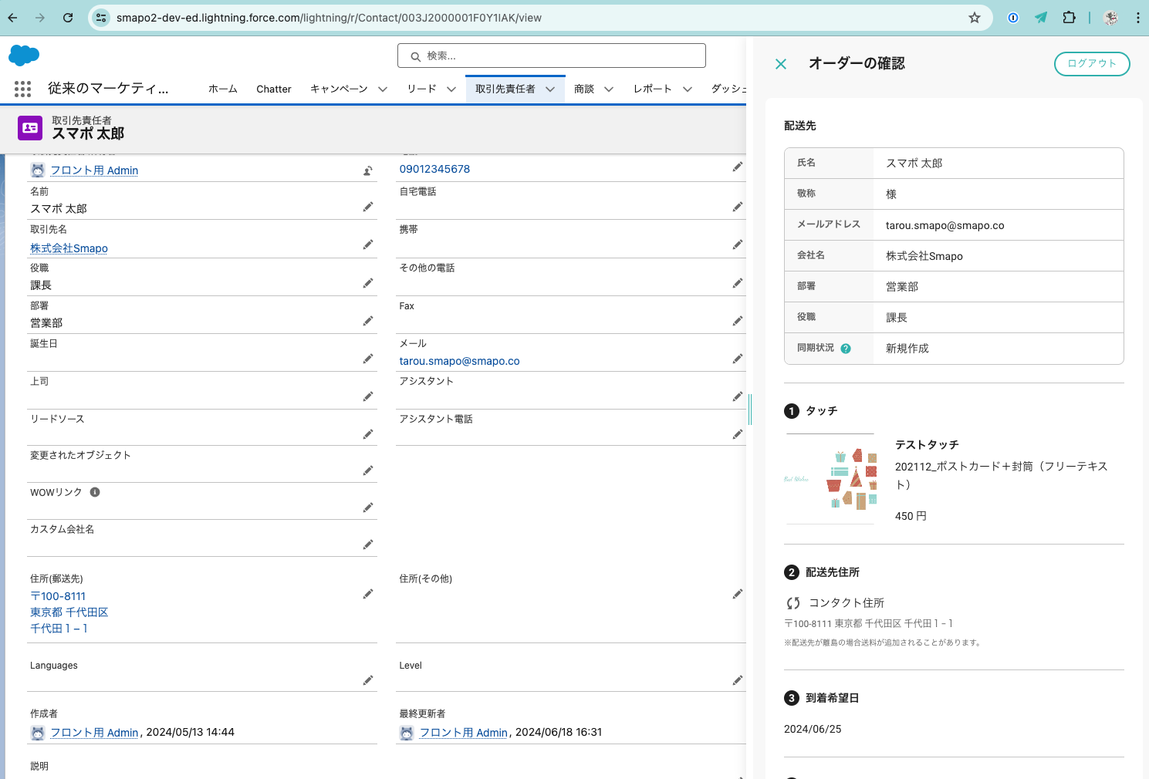Edit the 取引先名 field pencil icon
Image resolution: width=1149 pixels, height=779 pixels.
(x=368, y=244)
